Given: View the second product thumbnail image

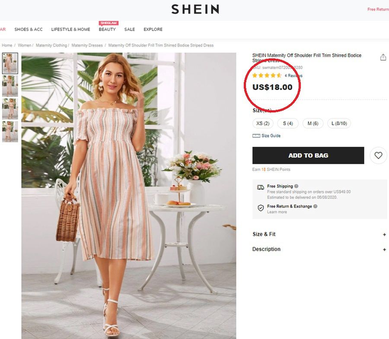Looking at the screenshot, I should point(10,86).
